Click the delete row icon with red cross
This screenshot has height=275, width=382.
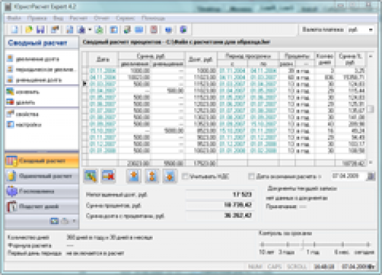tap(107, 175)
